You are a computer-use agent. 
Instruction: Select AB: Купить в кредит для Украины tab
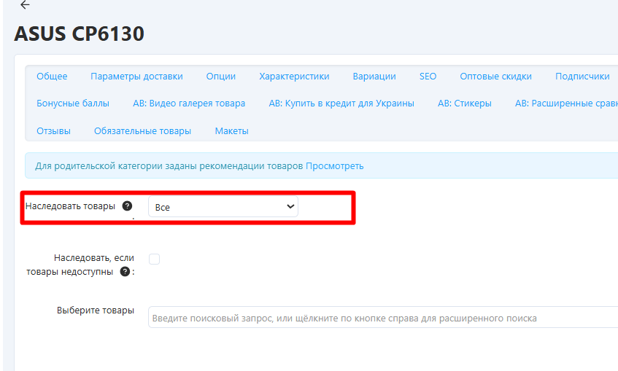[341, 104]
